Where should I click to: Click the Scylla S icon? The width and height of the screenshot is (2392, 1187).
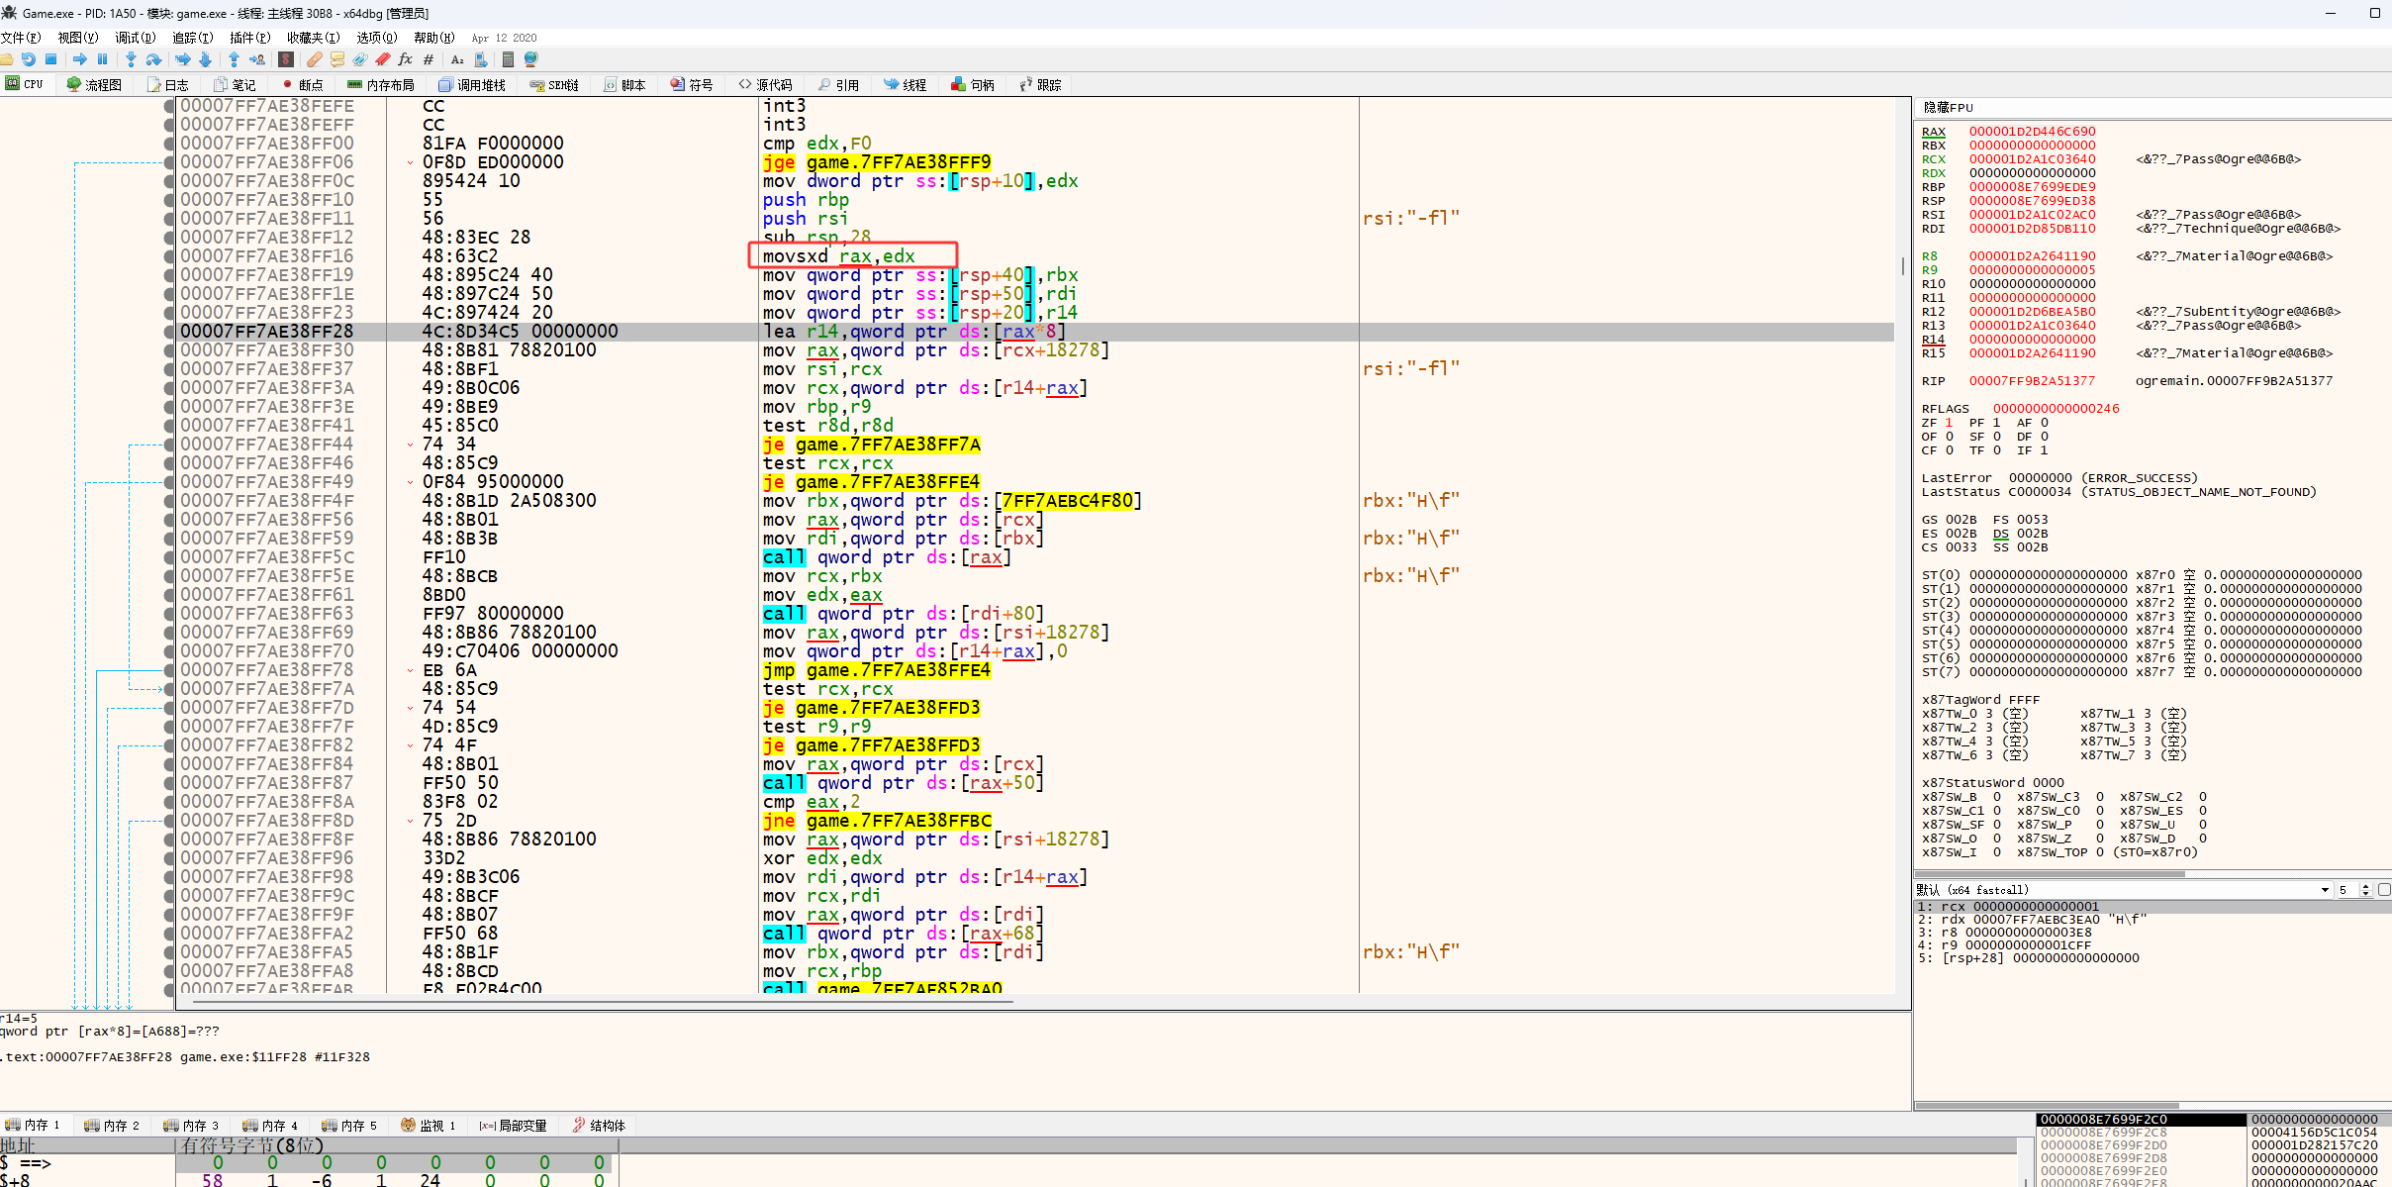[286, 59]
